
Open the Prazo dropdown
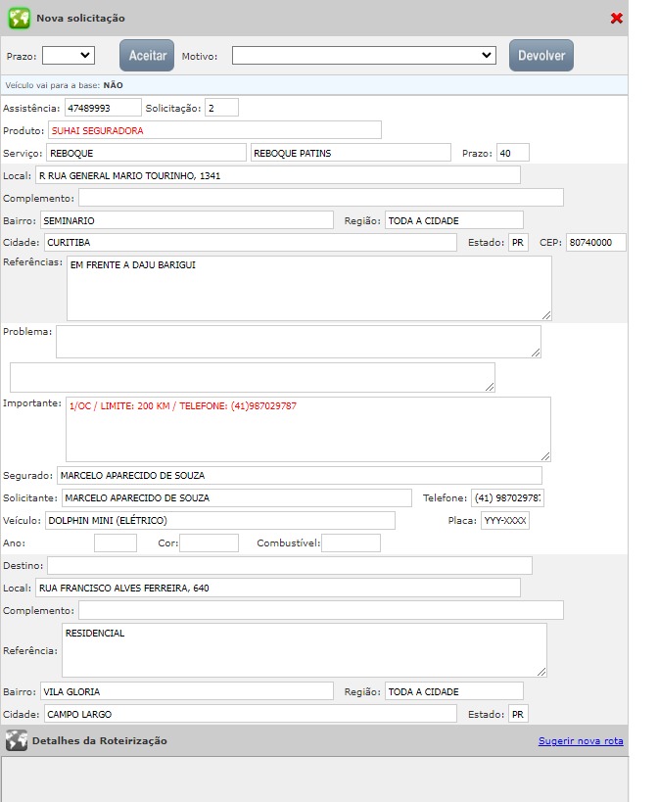pyautogui.click(x=69, y=56)
